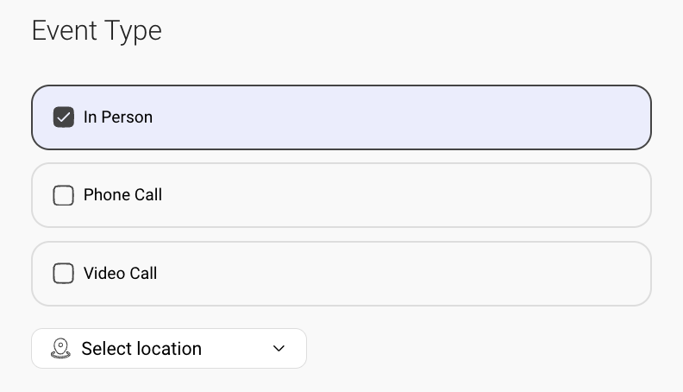
Task: Click the chevron arrow beside Select location
Action: pyautogui.click(x=279, y=349)
